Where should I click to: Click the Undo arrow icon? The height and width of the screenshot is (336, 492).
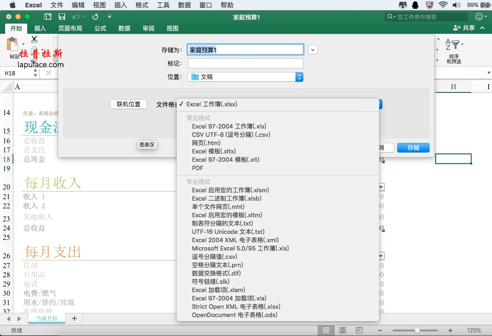tap(76, 16)
